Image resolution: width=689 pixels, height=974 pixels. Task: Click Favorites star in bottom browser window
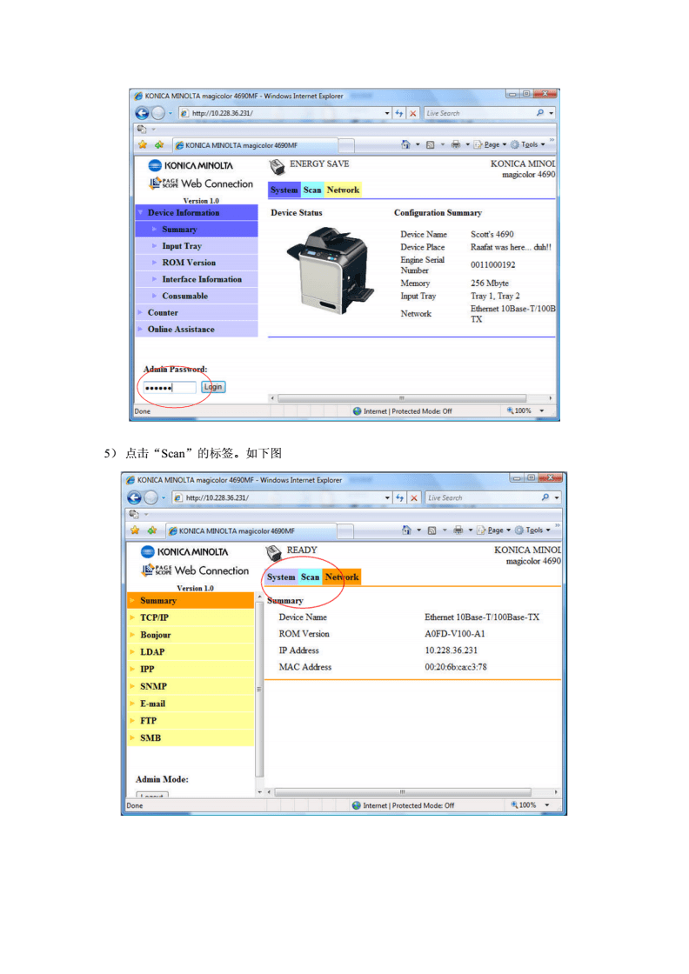(136, 530)
